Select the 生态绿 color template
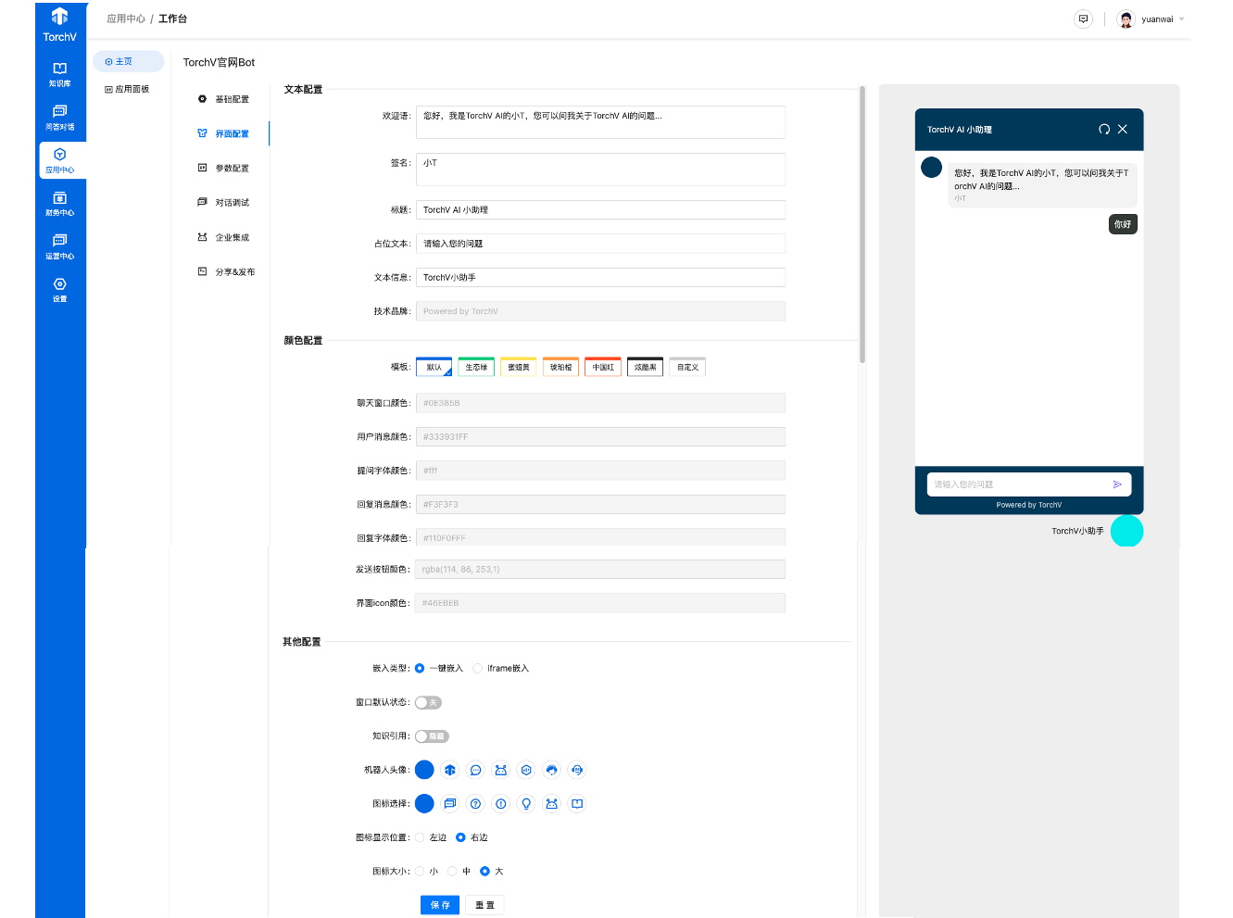The width and height of the screenshot is (1233, 918). pos(476,367)
